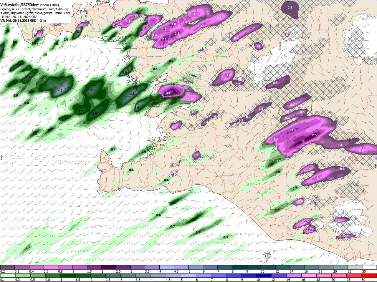Select the bright pink 0.5–0.8 swatch in upper legend
The width and height of the screenshot is (377, 282).
(x=51, y=267)
